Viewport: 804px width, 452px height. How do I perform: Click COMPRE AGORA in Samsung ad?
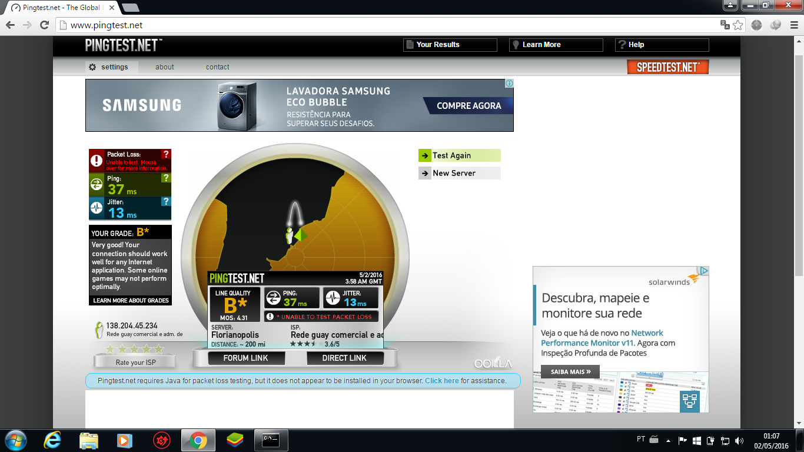point(469,106)
